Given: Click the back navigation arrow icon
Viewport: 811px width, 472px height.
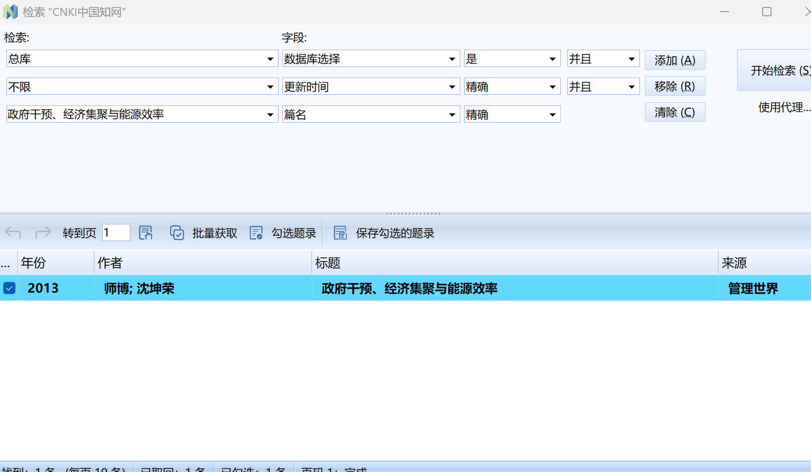Looking at the screenshot, I should coord(13,233).
